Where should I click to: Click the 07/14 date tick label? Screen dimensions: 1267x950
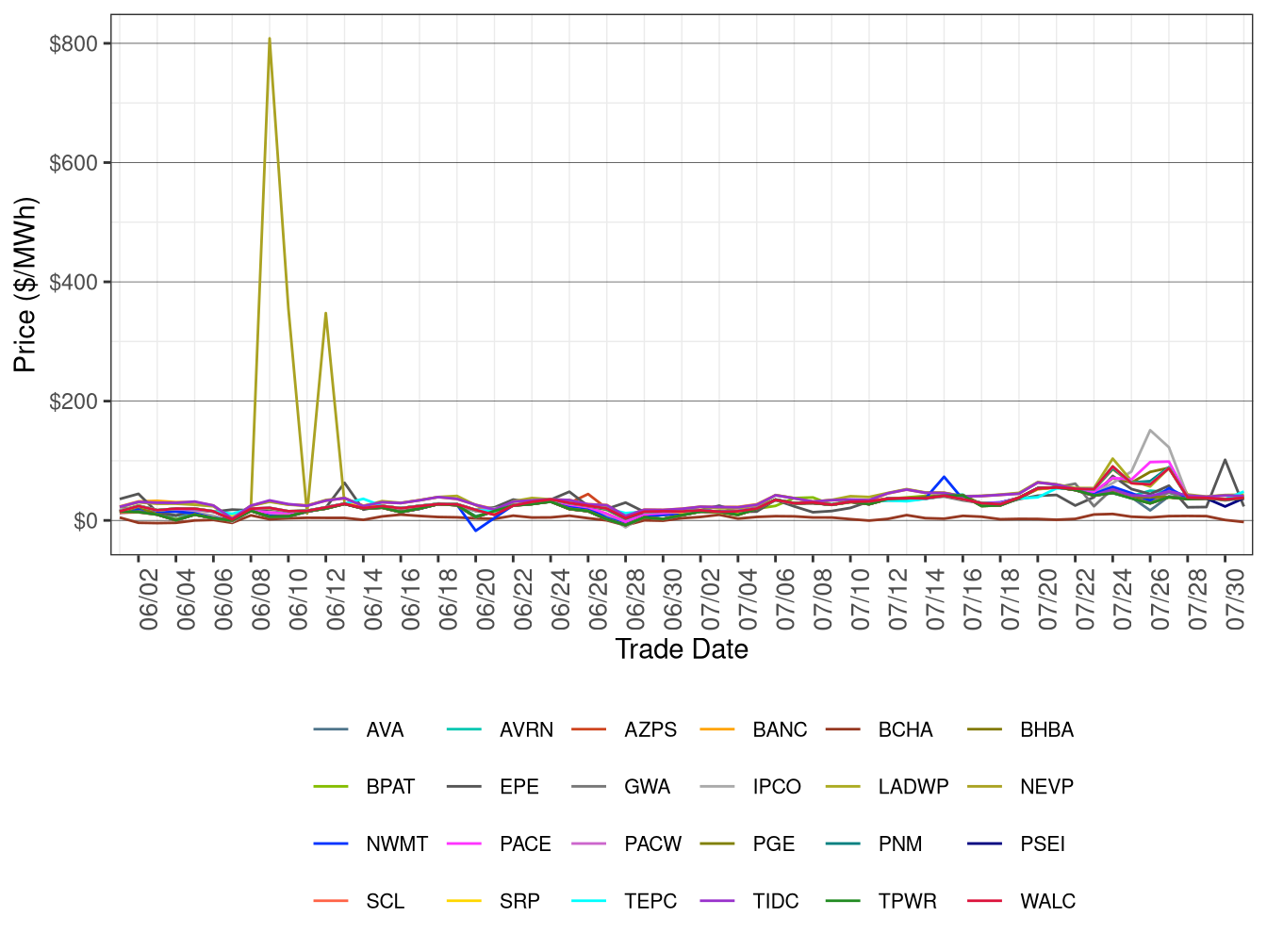pyautogui.click(x=936, y=598)
